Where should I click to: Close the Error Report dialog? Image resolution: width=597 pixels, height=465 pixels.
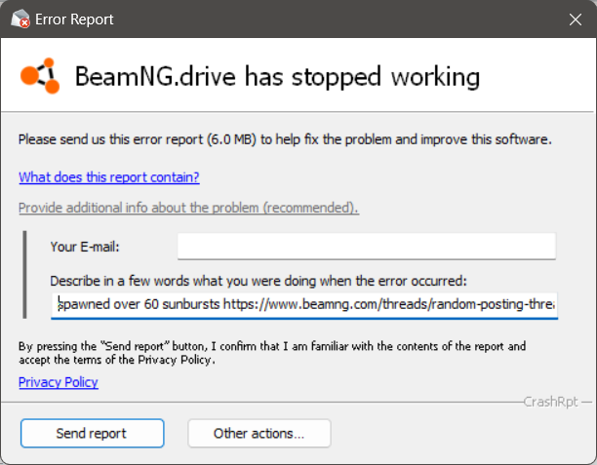click(575, 19)
